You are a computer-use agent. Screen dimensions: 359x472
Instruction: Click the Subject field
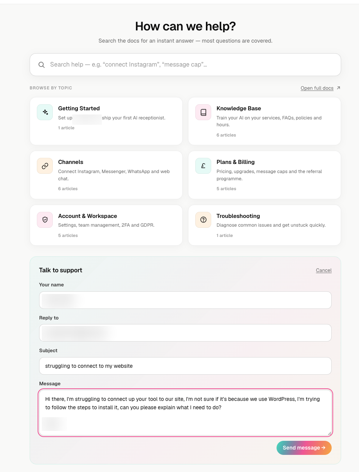(185, 366)
